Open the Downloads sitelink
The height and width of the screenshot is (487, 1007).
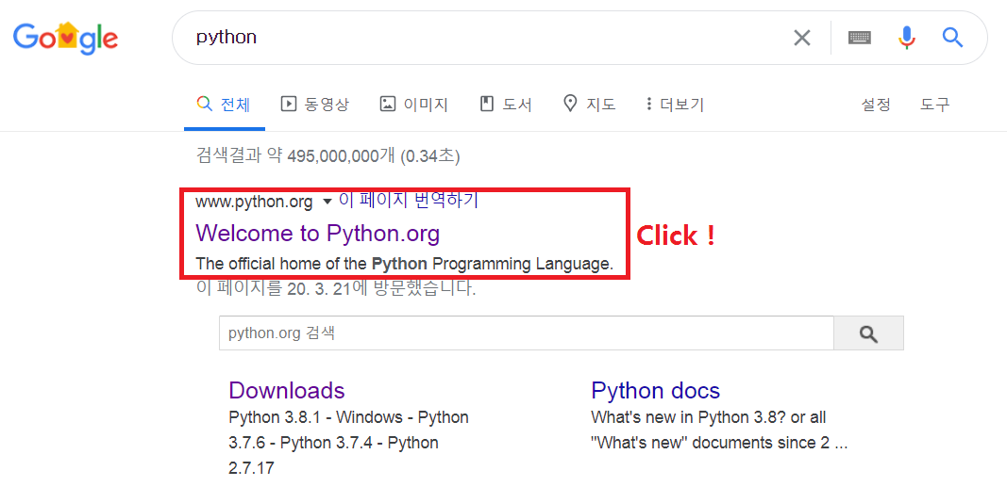pyautogui.click(x=286, y=390)
